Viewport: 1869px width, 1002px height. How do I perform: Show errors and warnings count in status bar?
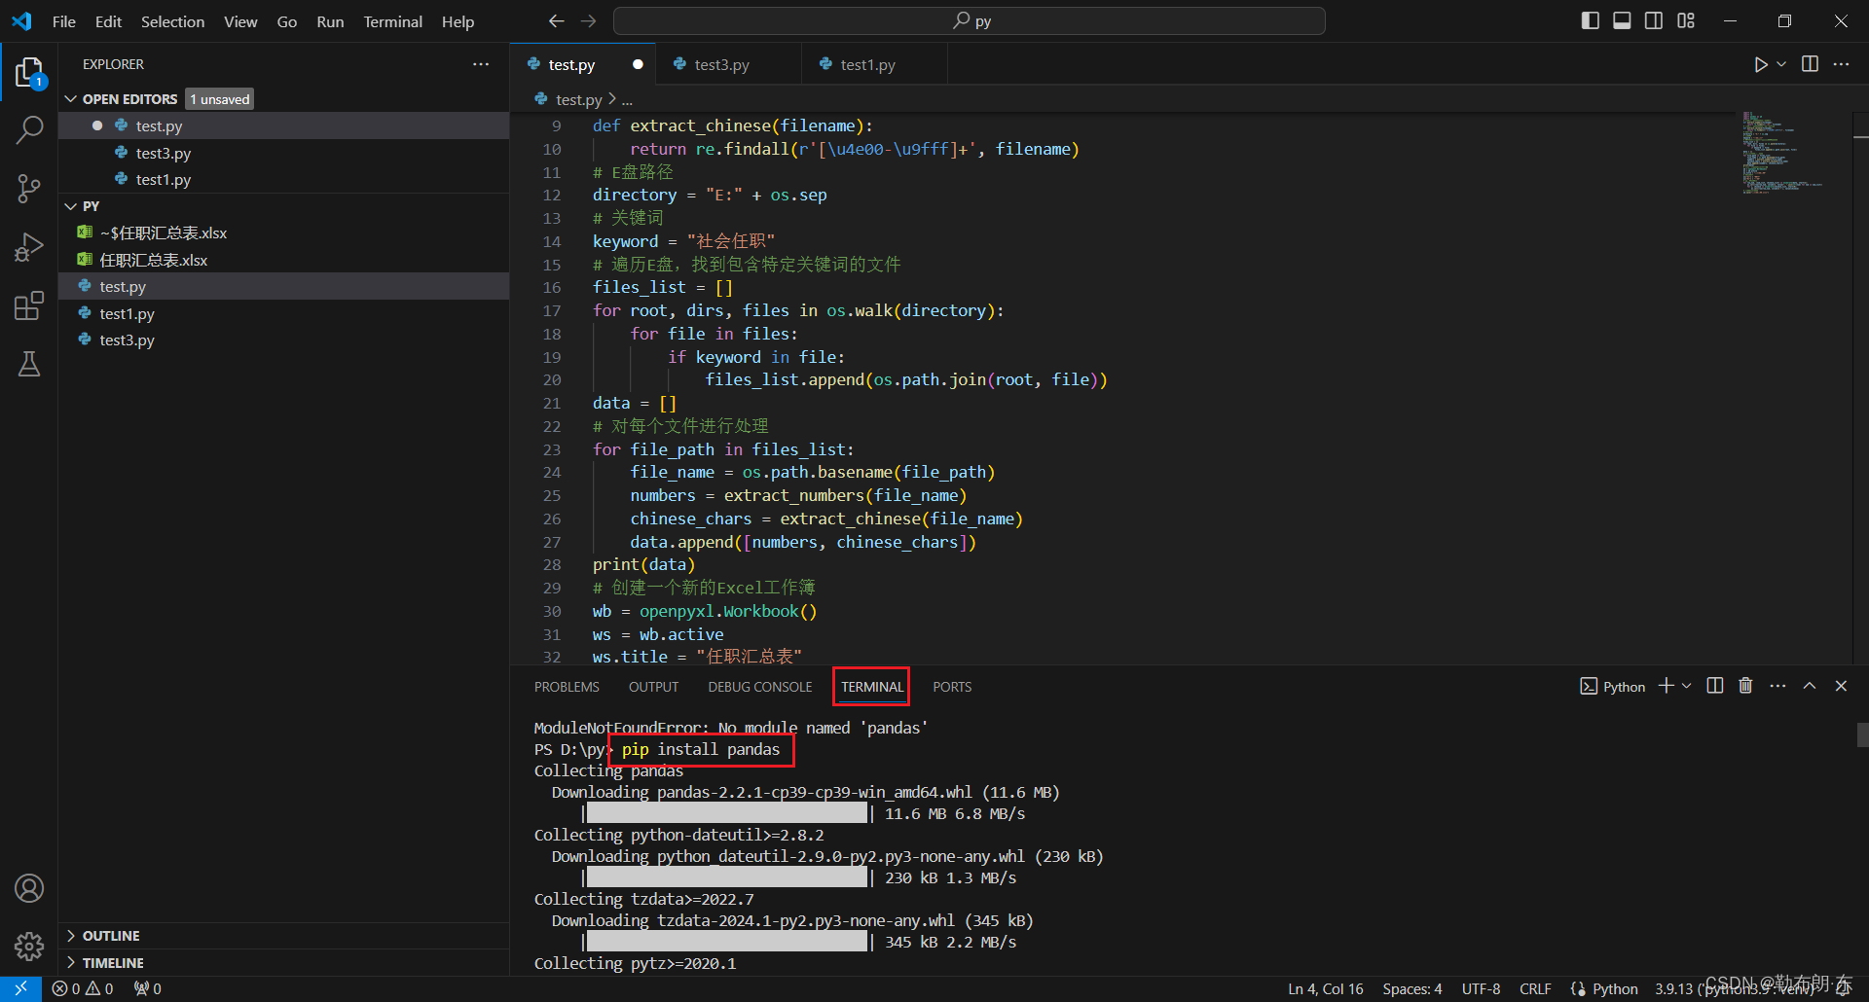coord(83,988)
